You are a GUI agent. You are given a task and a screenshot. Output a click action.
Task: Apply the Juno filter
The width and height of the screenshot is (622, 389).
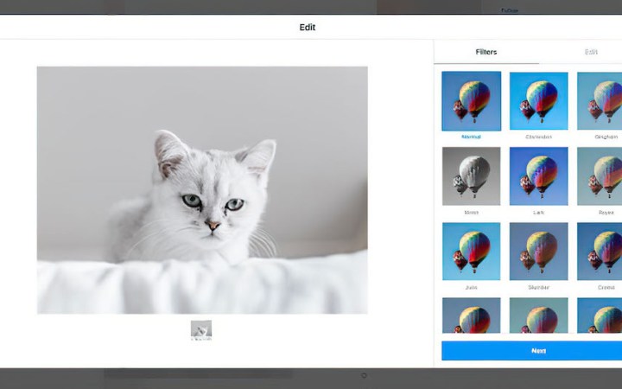tap(472, 252)
